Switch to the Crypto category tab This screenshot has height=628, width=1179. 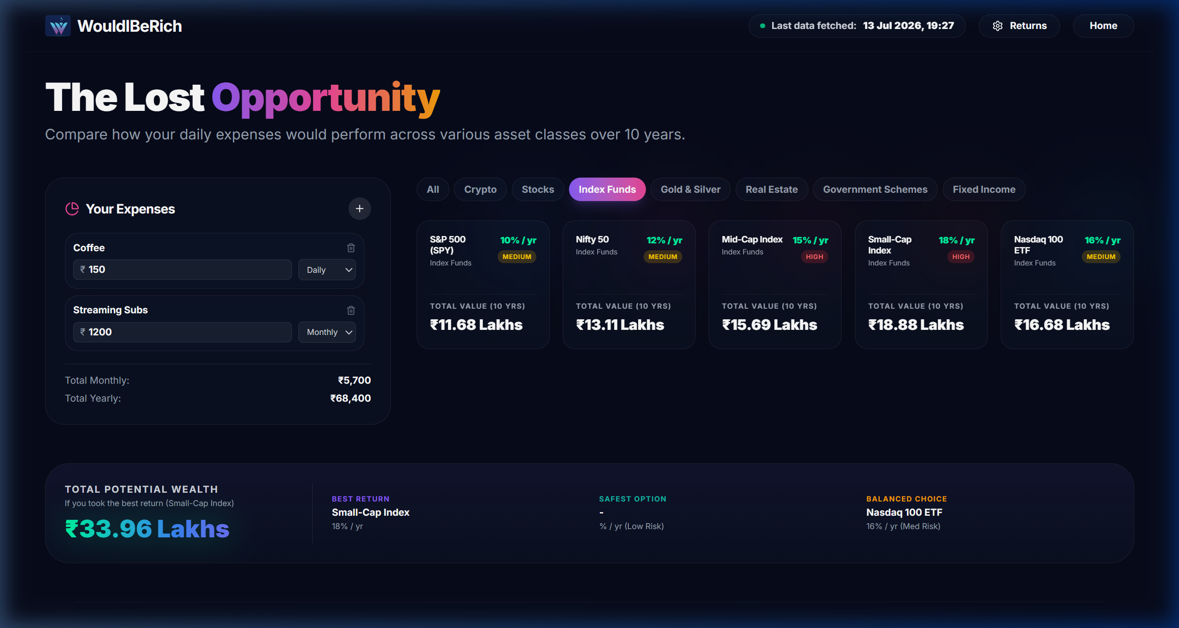click(480, 190)
